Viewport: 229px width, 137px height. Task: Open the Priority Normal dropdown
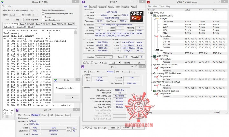(19, 15)
